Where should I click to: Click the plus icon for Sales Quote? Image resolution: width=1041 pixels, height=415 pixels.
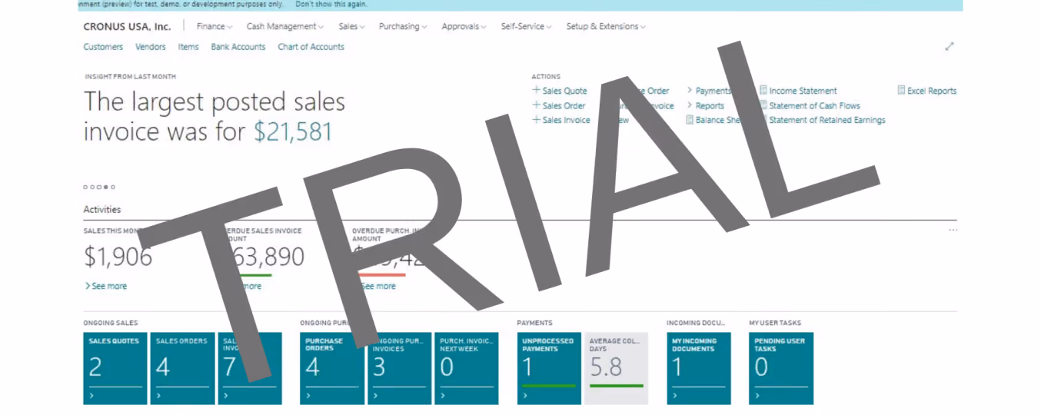[x=536, y=90]
